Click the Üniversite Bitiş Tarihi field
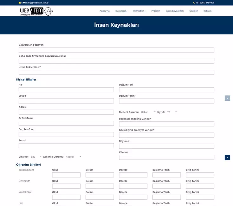The height and width of the screenshot is (206, 233). (200, 186)
